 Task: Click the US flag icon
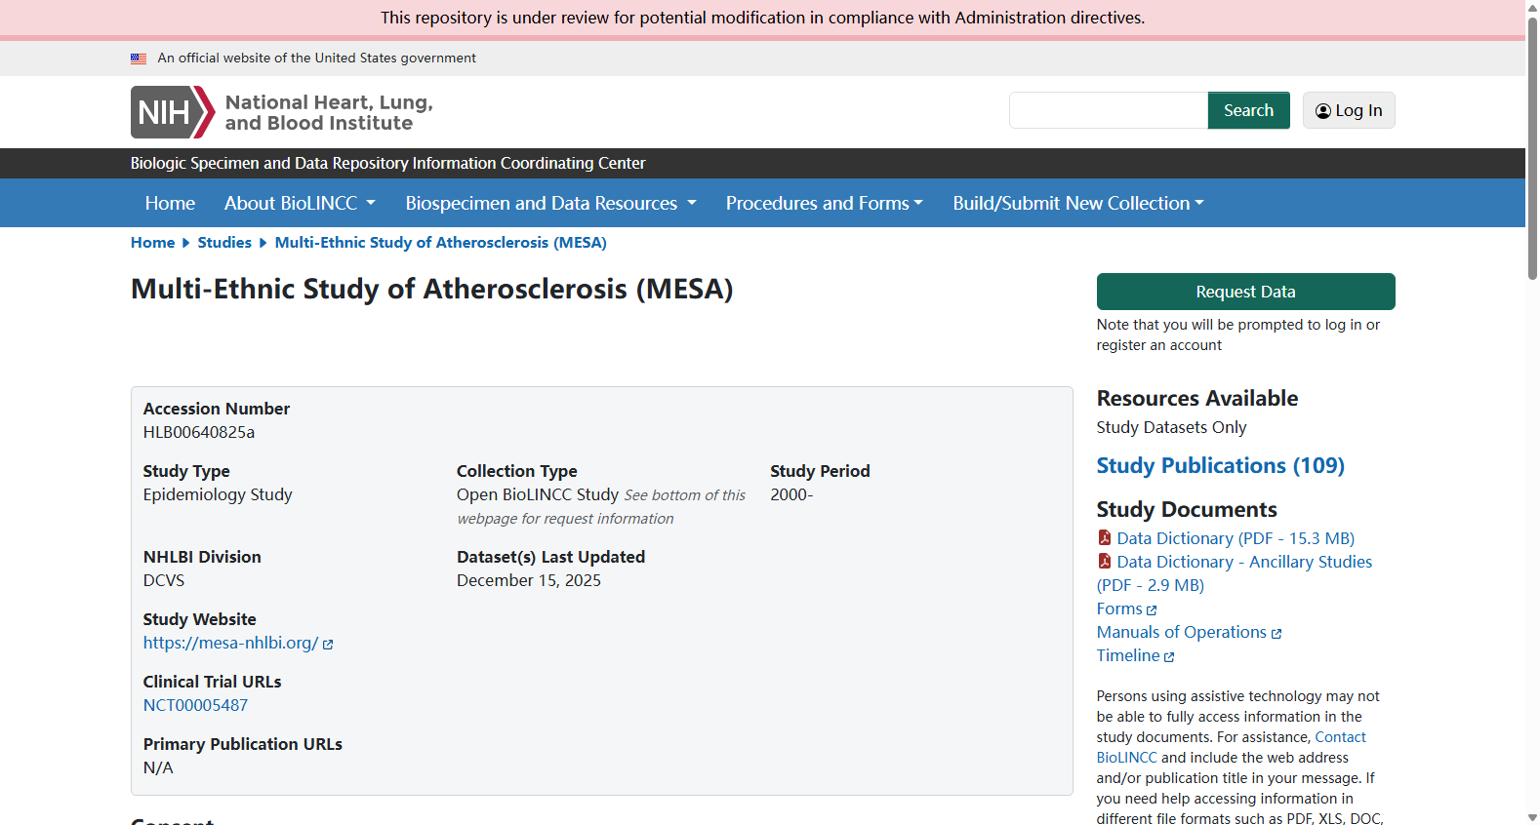point(139,59)
